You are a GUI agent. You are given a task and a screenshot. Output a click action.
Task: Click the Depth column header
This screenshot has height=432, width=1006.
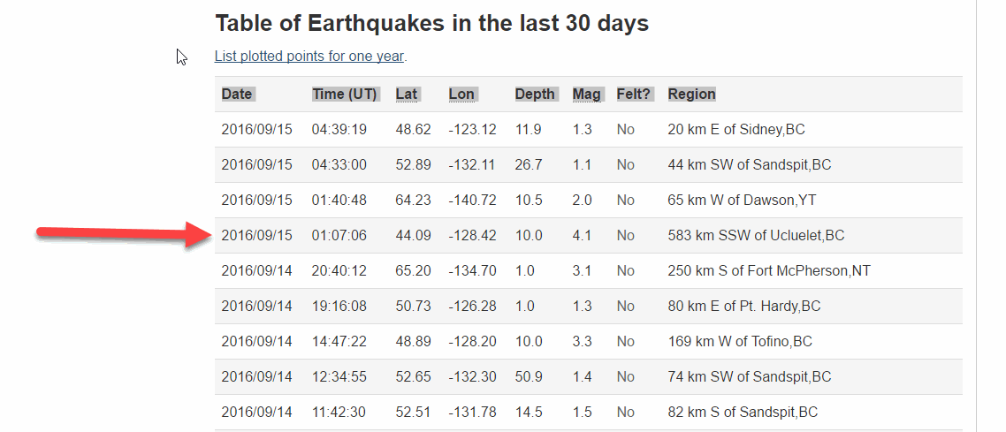[535, 95]
